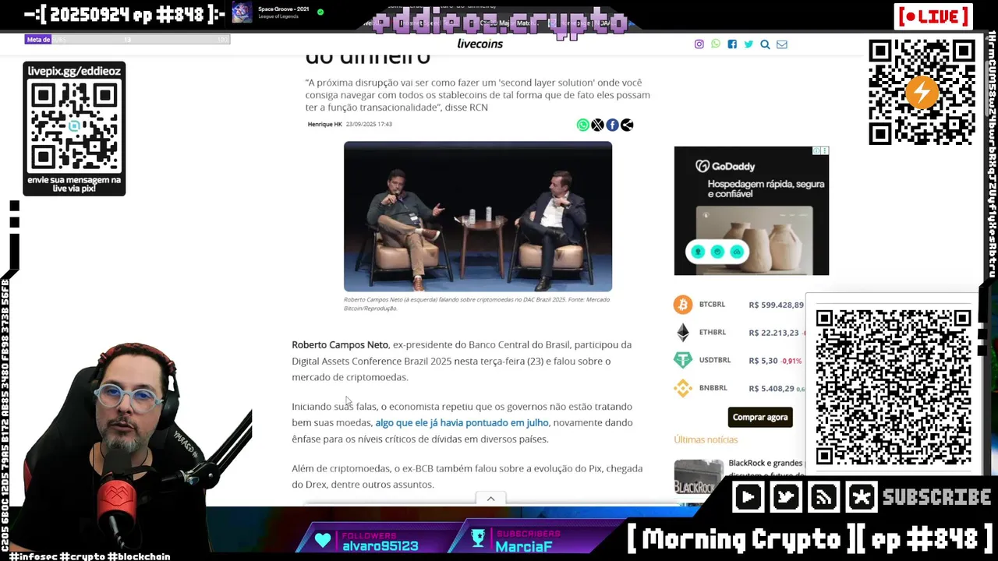Image resolution: width=998 pixels, height=561 pixels.
Task: Open Livecoins Instagram icon in header
Action: pyautogui.click(x=699, y=44)
